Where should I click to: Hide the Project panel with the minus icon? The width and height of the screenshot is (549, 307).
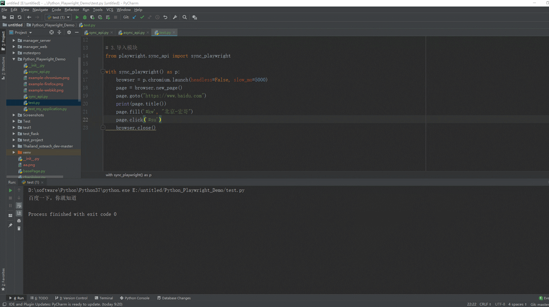point(77,32)
